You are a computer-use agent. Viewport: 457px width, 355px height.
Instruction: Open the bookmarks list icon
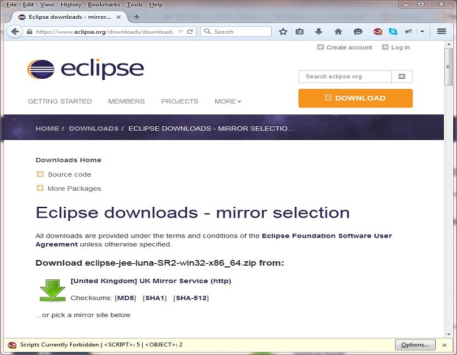pyautogui.click(x=300, y=31)
